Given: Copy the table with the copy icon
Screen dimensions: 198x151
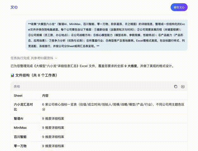Looking at the screenshot, I should pos(176,87).
